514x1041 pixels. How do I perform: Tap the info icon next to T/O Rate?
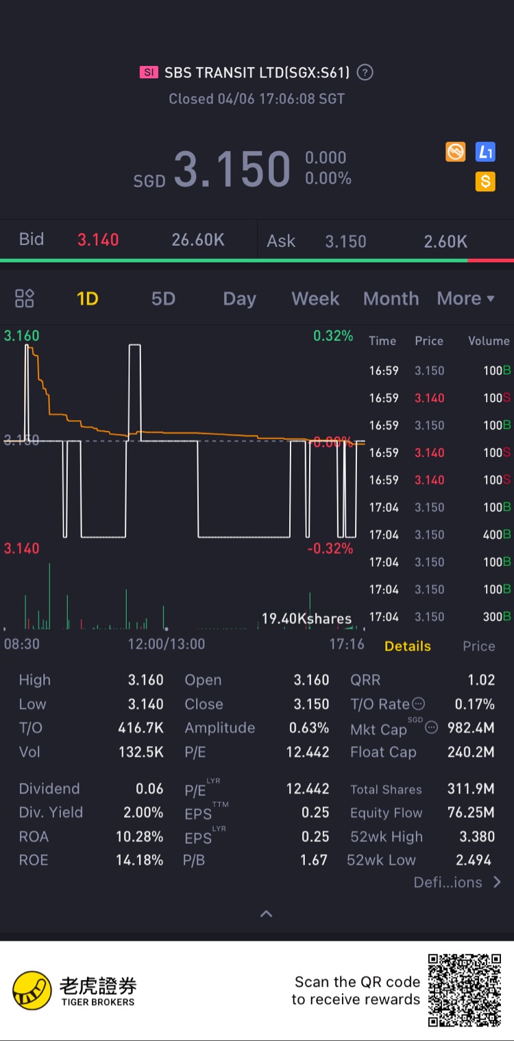(x=418, y=704)
